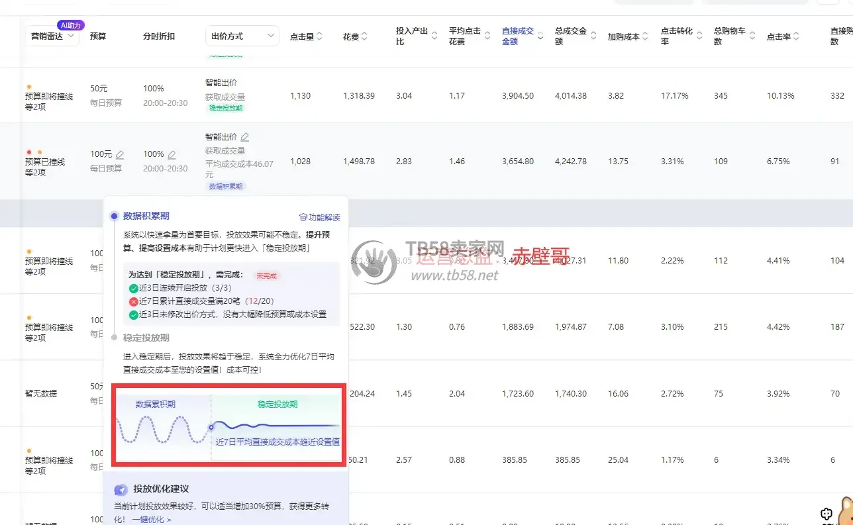Click the 1,498.78 spend value

pyautogui.click(x=359, y=162)
